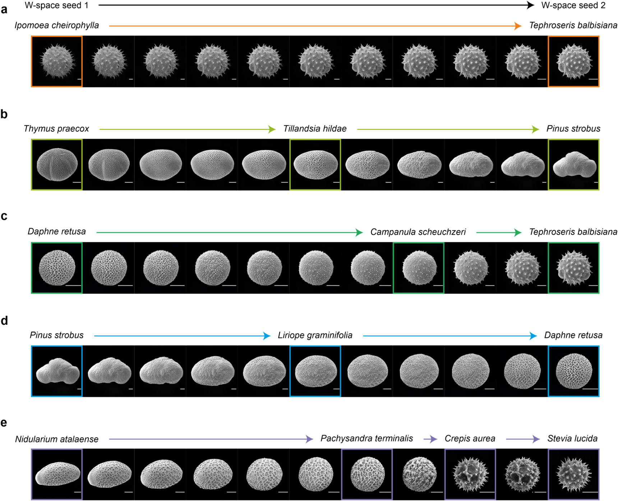Viewport: 618px width, 501px height.
Task: Click the purple-framed Pachysandra terminalis pollen image
Action: point(367,474)
